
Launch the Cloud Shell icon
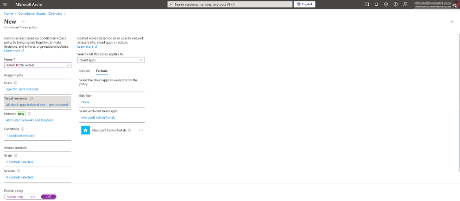(x=366, y=4)
